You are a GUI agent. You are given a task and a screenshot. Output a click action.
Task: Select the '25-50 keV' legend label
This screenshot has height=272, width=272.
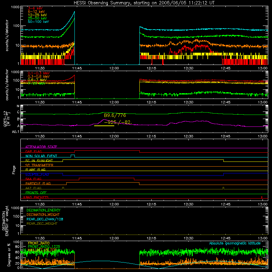pyautogui.click(x=37, y=18)
